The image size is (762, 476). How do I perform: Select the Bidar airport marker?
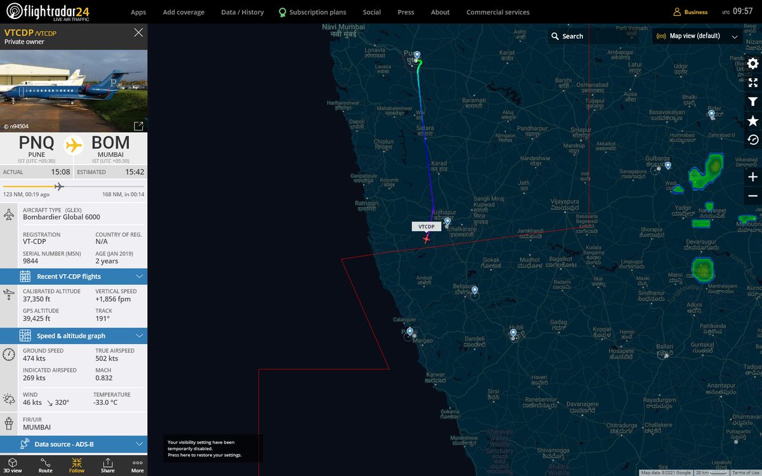(x=712, y=114)
